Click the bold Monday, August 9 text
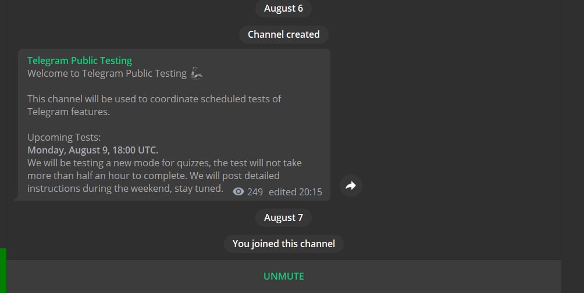Viewport: 584px width, 293px height. pos(92,150)
